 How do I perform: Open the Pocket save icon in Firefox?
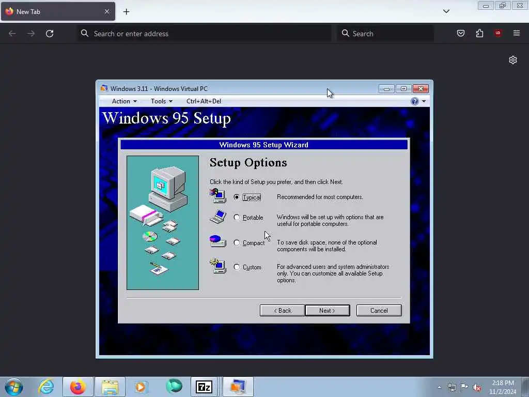461,33
